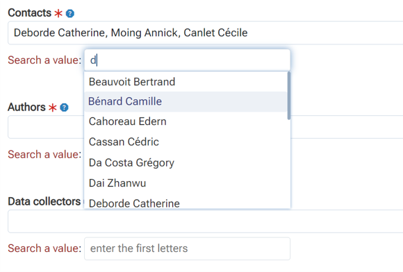Choose Bénard Camille in the list

186,101
